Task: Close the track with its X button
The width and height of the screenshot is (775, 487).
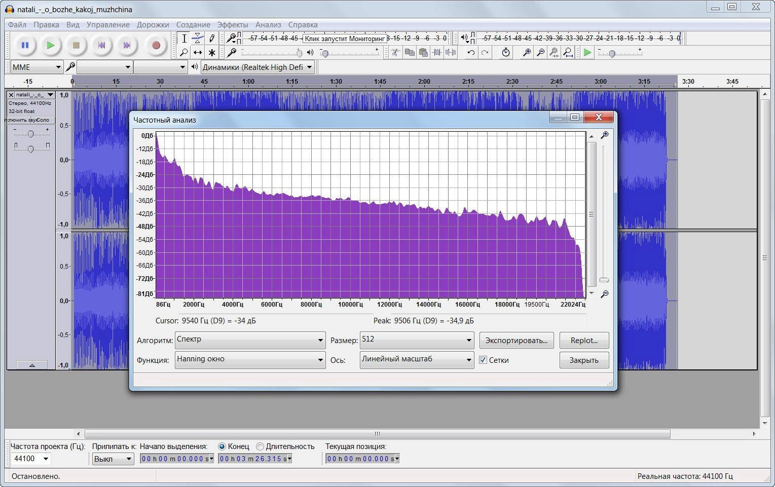Action: (x=11, y=95)
